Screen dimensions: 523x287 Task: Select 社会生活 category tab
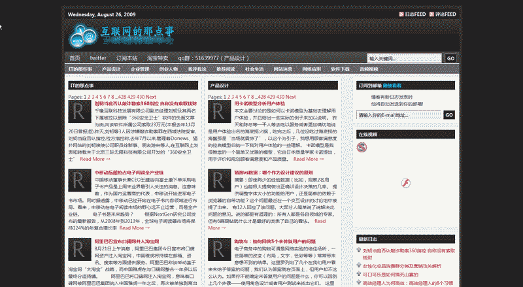pos(254,69)
